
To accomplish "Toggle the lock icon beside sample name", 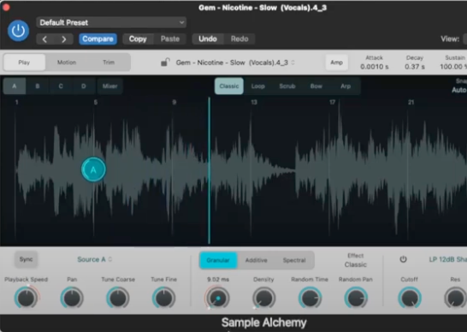I will [165, 62].
